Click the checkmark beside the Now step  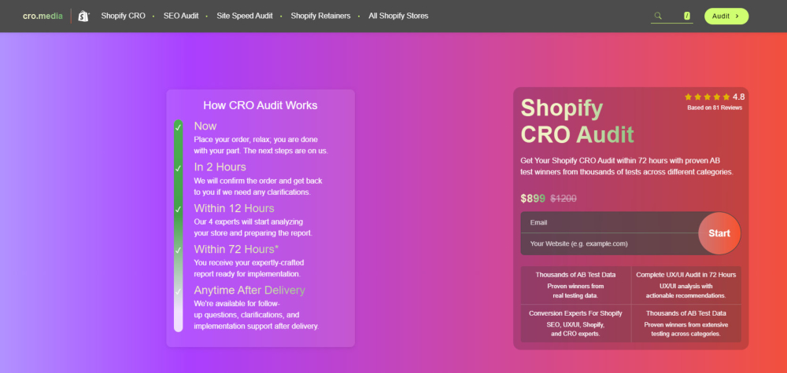coord(178,126)
